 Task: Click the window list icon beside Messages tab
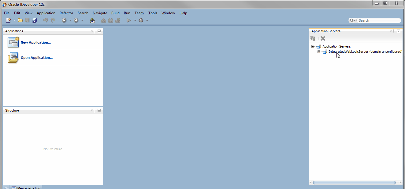coord(7,187)
